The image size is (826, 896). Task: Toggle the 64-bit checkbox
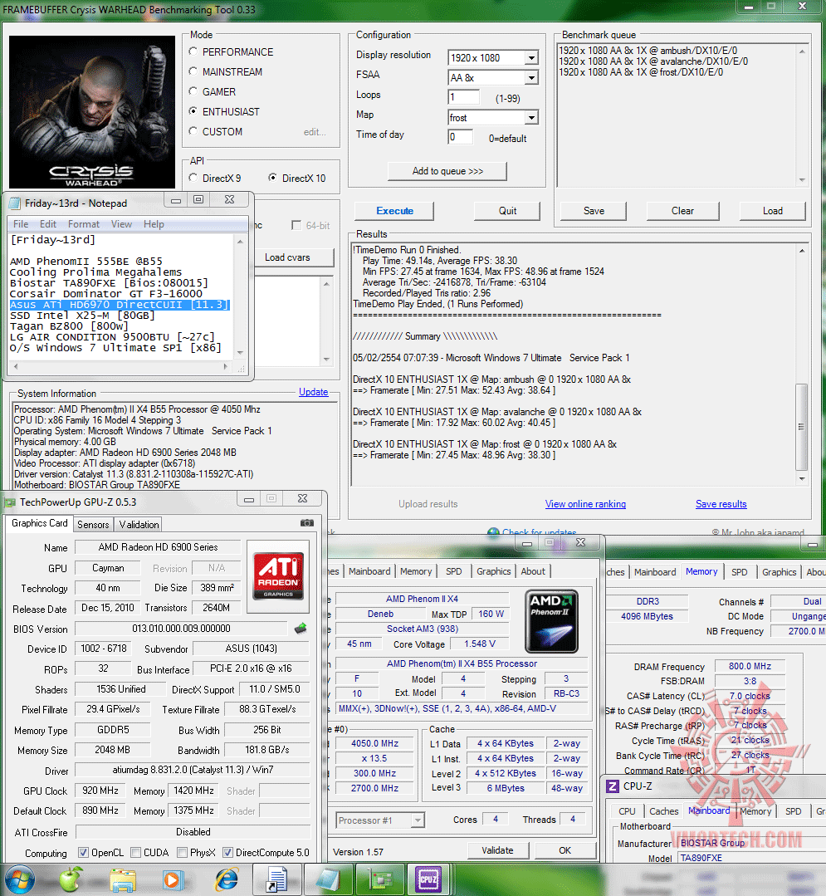pos(296,225)
